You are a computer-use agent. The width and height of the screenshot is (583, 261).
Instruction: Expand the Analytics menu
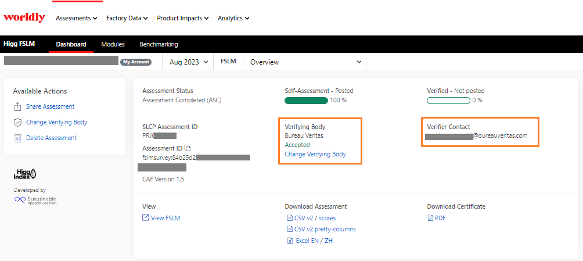tap(233, 18)
